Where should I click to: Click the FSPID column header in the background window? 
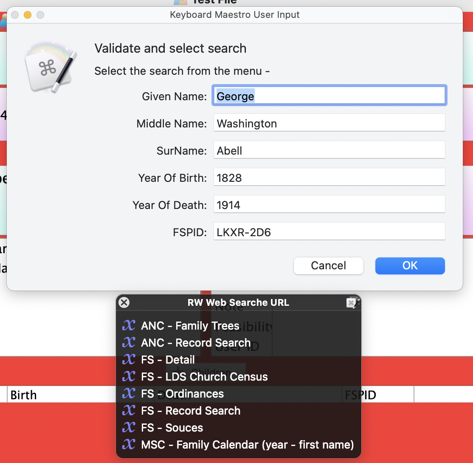360,395
